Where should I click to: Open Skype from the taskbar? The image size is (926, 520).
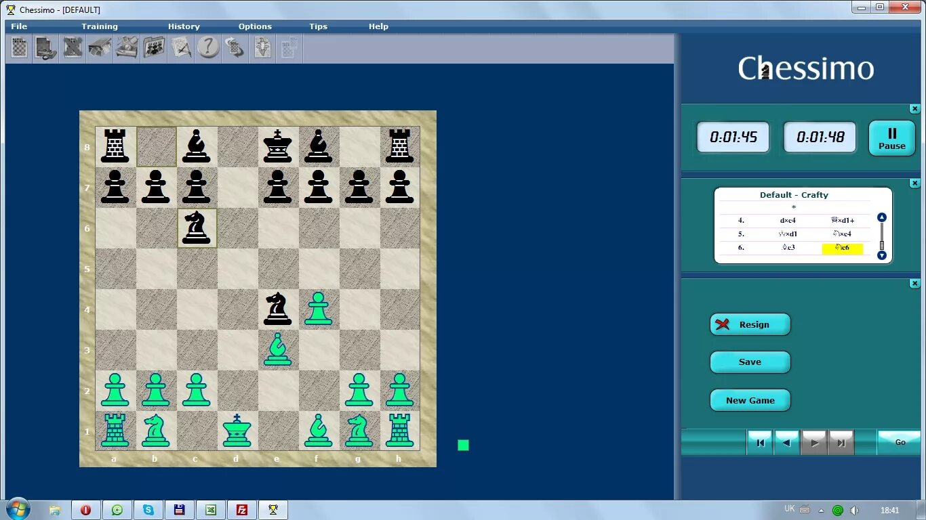[x=148, y=510]
